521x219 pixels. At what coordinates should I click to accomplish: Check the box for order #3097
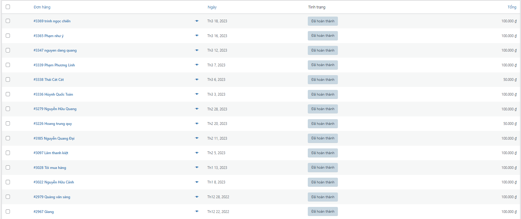[8, 153]
